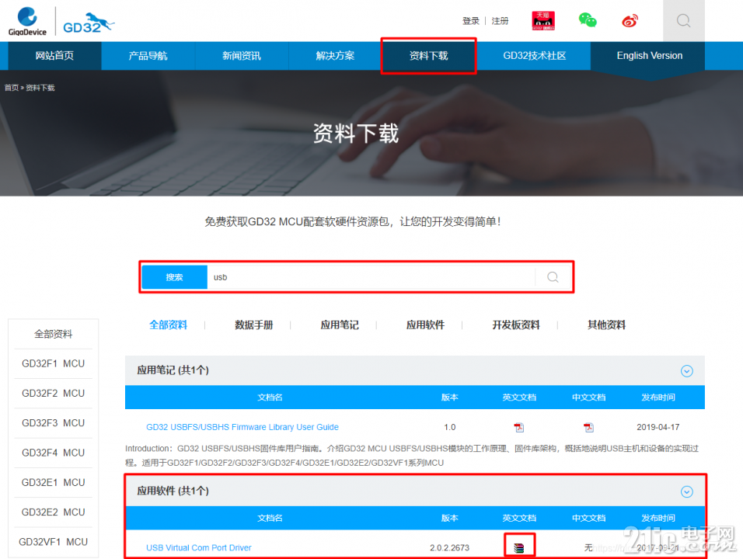Screen dimensions: 743x559
Task: Switch to the 开发板资料 tab
Action: [x=516, y=325]
